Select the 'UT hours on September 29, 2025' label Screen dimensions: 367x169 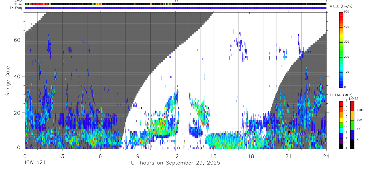coord(175,163)
